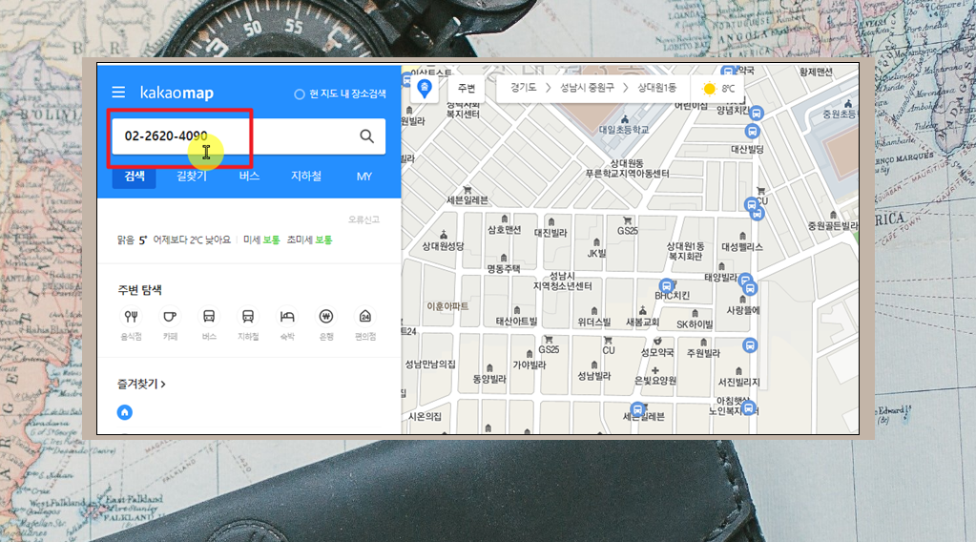This screenshot has width=976, height=542.
Task: Click the sunny weather icon
Action: point(709,89)
